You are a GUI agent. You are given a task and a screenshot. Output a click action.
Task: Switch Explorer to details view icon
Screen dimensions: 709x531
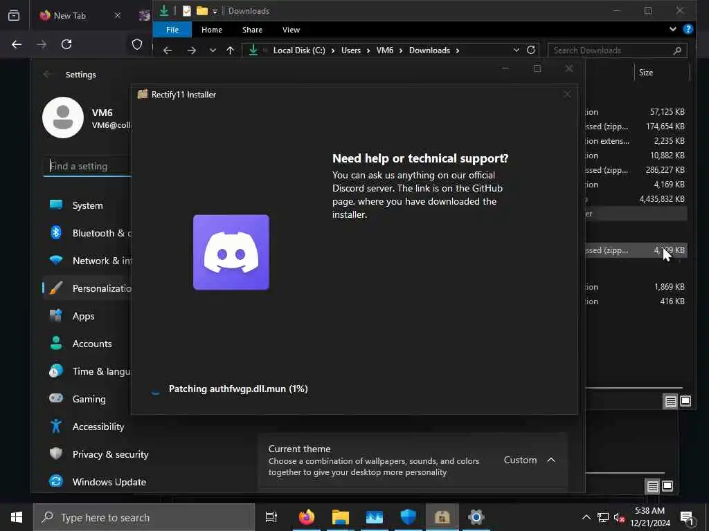[x=670, y=402]
